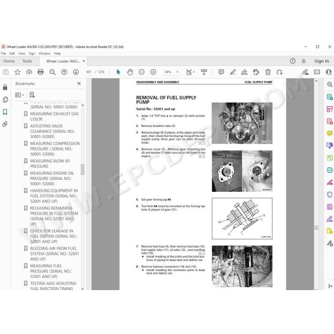The height and width of the screenshot is (334, 334).
Task: Open the Window menu
Action: (x=44, y=53)
